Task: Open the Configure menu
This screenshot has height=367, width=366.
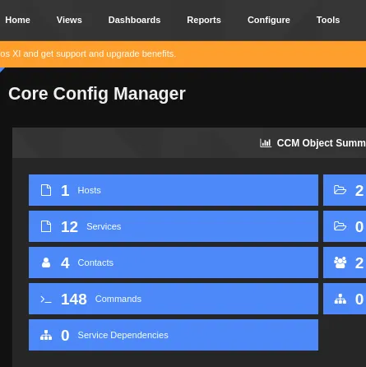Action: (269, 20)
